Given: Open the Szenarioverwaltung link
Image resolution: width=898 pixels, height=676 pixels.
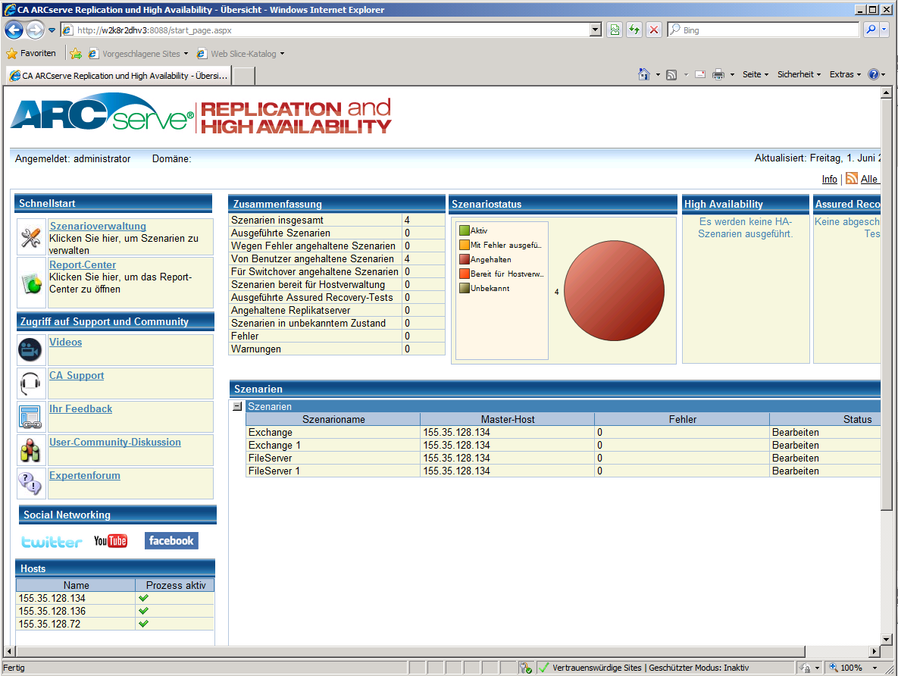Looking at the screenshot, I should coord(98,226).
